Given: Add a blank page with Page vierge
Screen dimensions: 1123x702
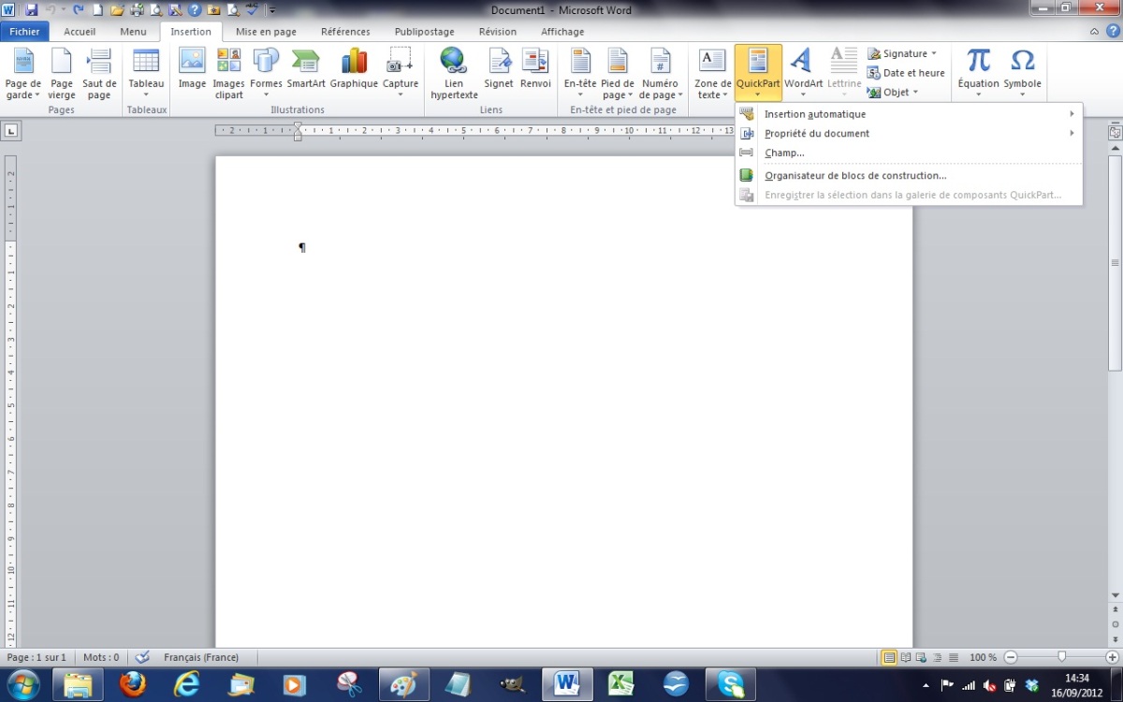Looking at the screenshot, I should point(62,74).
